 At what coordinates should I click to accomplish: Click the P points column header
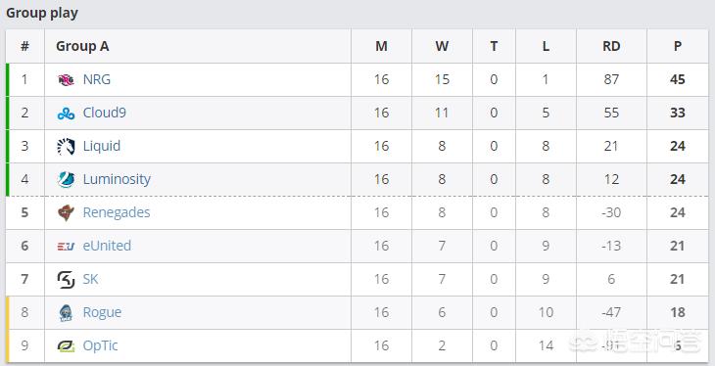(x=678, y=46)
